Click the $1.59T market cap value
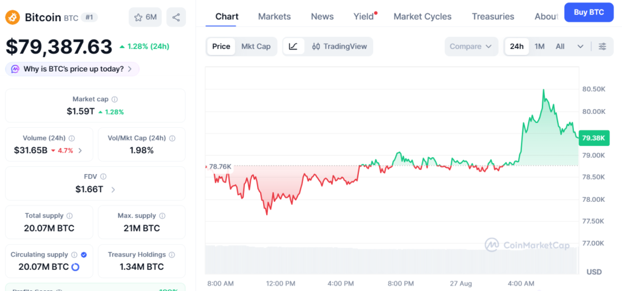 (81, 112)
